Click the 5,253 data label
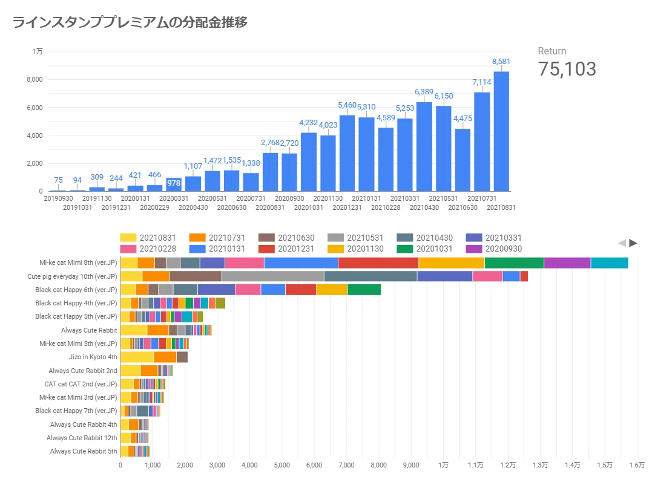 click(404, 108)
